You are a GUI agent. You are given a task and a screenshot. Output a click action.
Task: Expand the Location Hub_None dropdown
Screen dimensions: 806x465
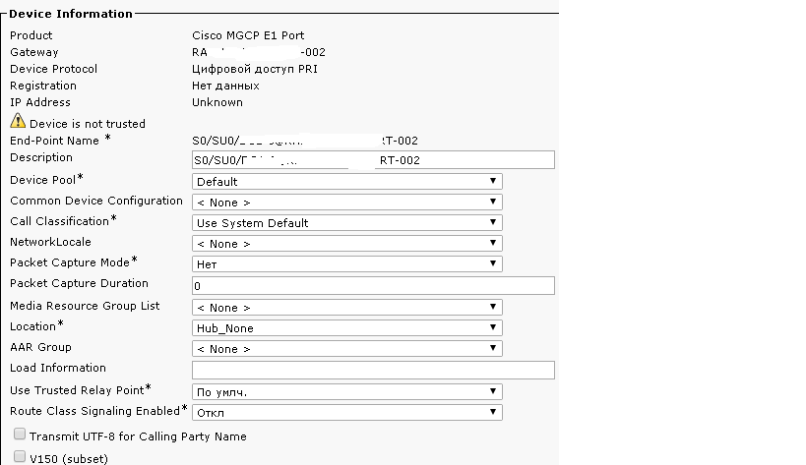pos(347,327)
